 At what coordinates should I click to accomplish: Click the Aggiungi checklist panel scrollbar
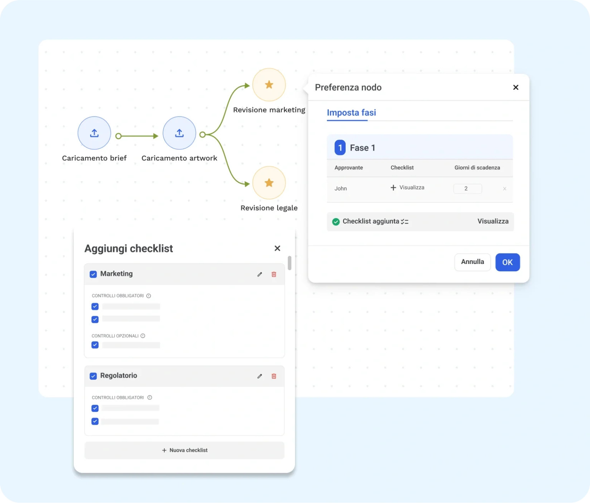[290, 263]
